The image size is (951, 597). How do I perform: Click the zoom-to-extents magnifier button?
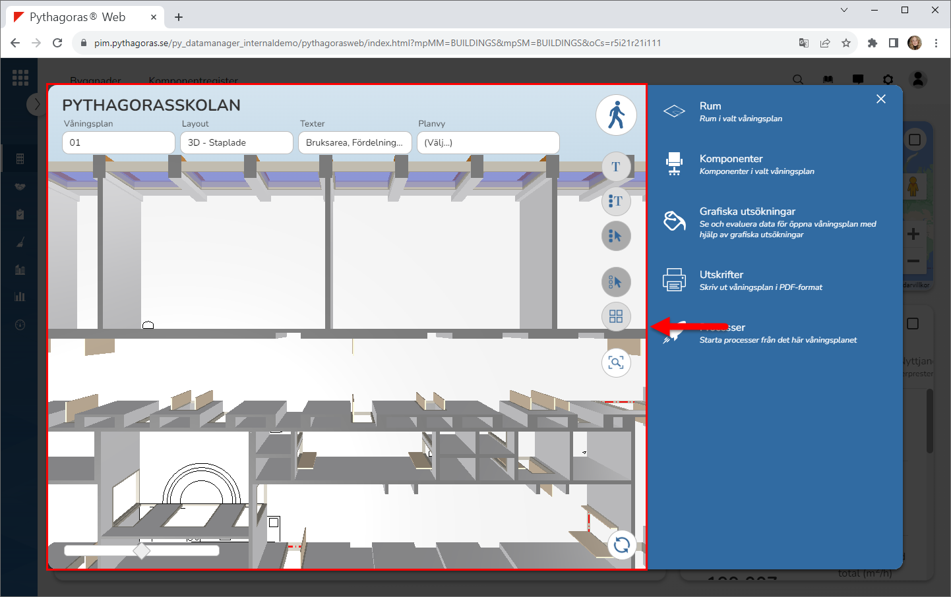point(616,363)
